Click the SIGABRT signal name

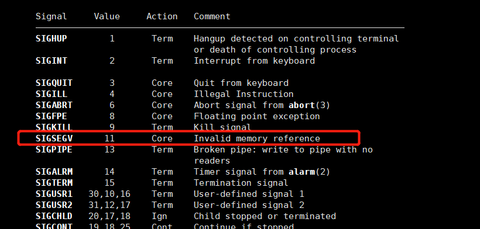point(54,105)
